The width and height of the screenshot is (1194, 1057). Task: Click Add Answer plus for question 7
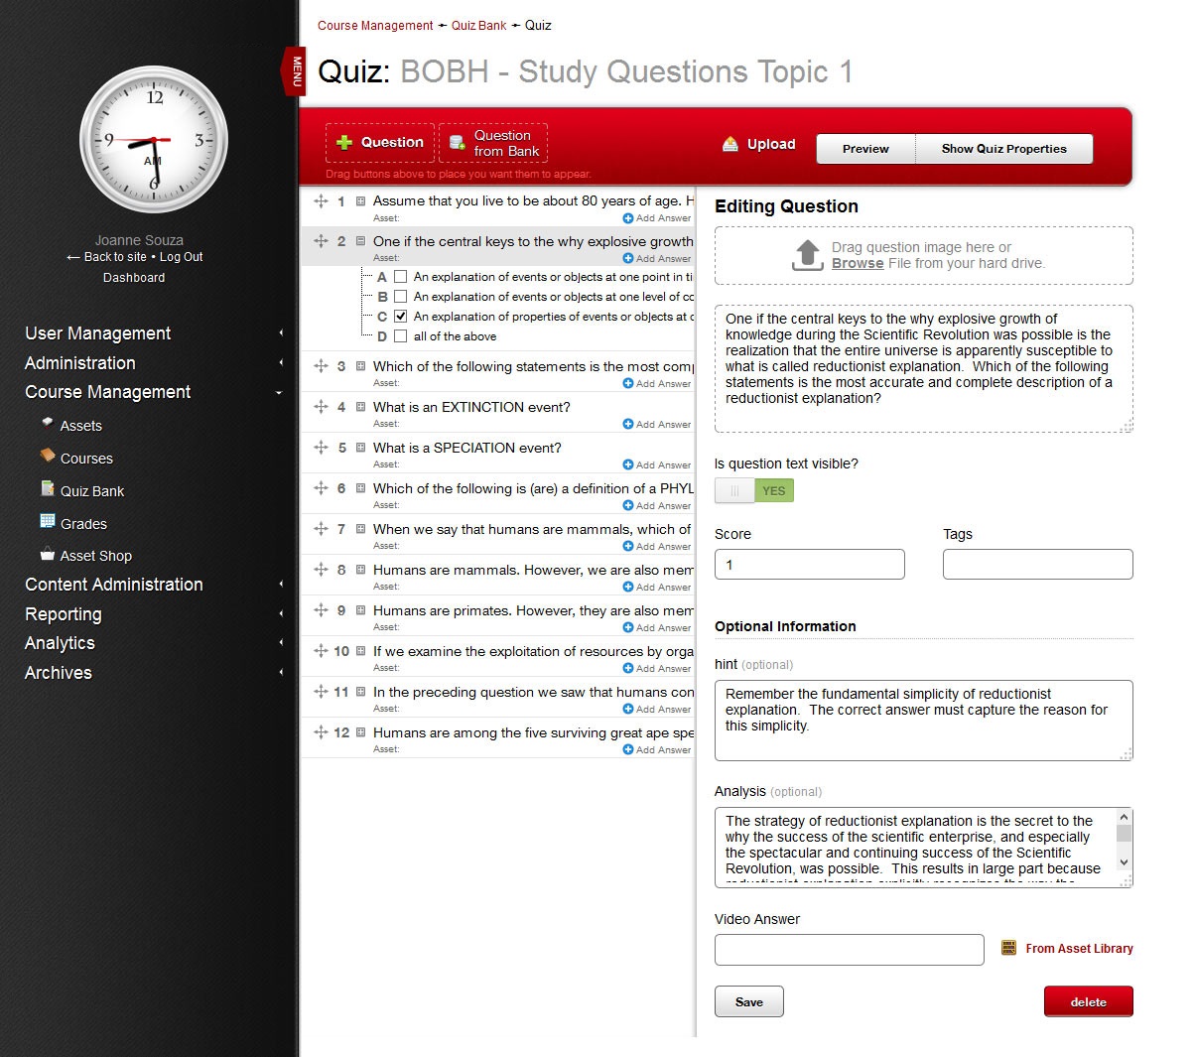[627, 547]
